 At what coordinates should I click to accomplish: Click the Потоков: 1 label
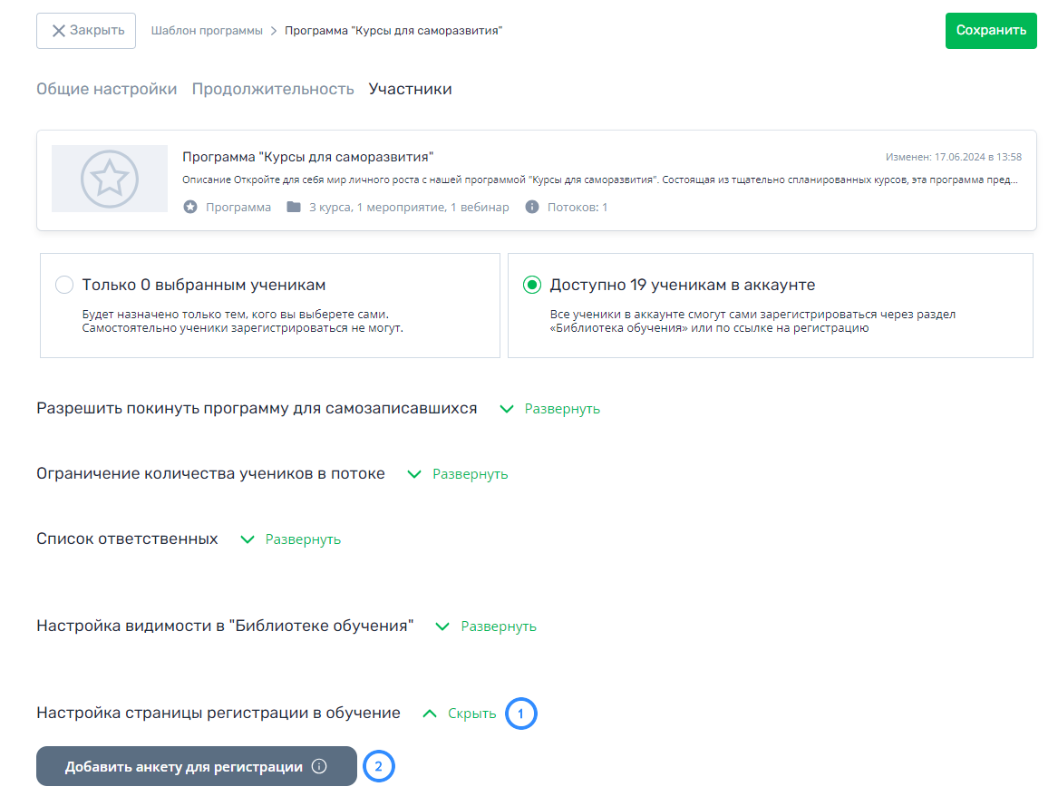[x=577, y=208]
